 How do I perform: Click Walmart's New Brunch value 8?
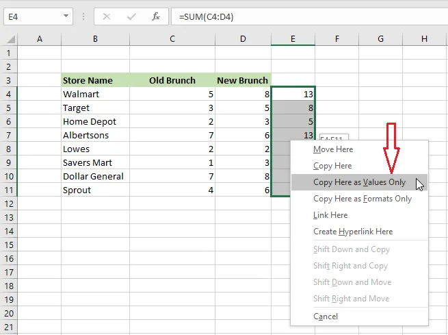pyautogui.click(x=243, y=94)
